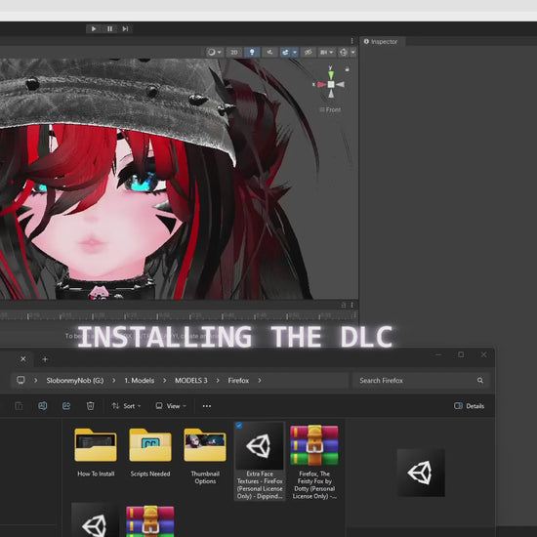Click the search magnifier icon
This screenshot has height=537, width=537.
480,381
